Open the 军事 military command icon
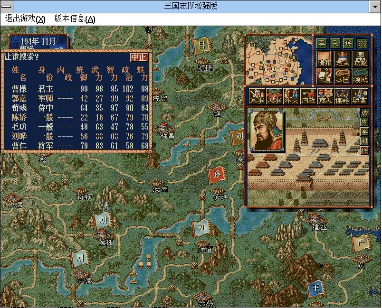Screen dimensions: 382x308 tap(257, 96)
